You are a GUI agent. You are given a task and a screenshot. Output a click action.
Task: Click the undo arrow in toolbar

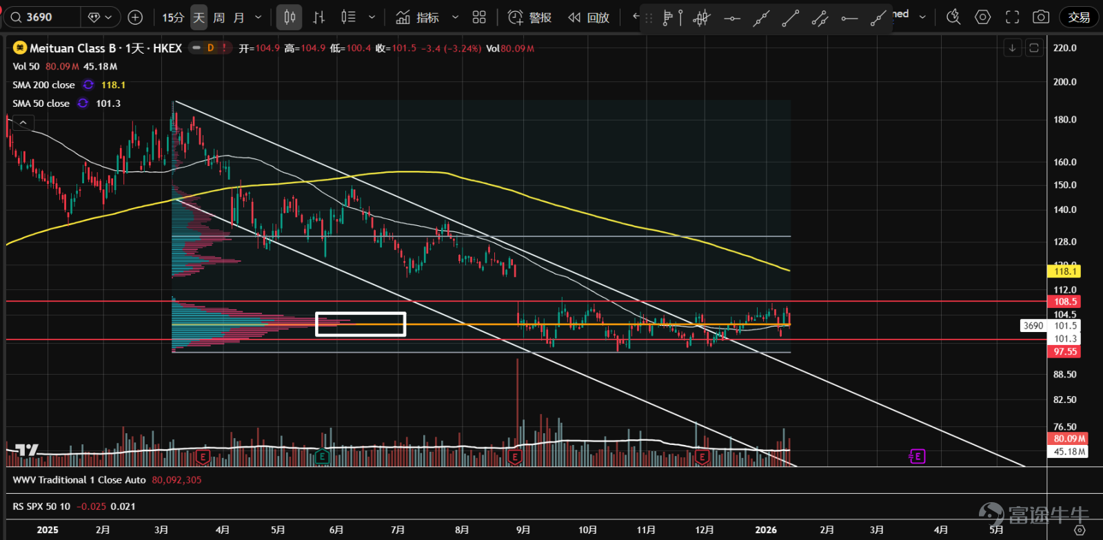[x=635, y=17]
